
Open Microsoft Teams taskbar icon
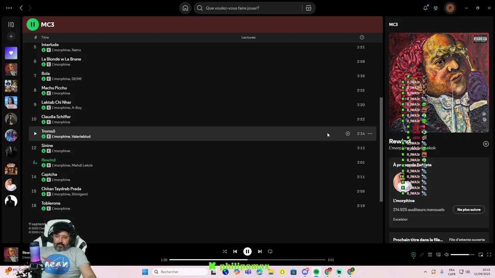coord(248,272)
